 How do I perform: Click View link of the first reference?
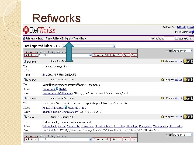(x=177, y=61)
